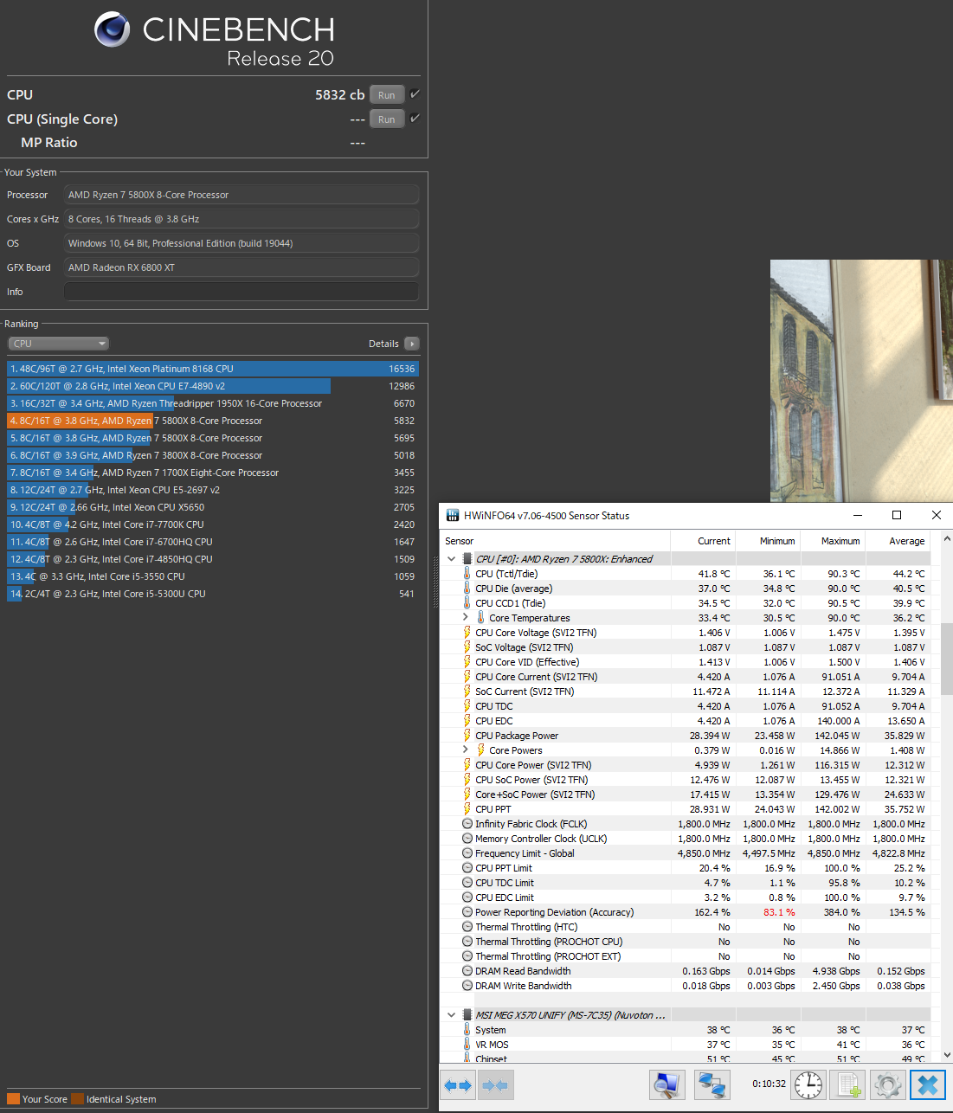Collapse the CPU [#0] AMD Ryzen 7 5800X group
This screenshot has height=1113, width=953.
point(451,558)
